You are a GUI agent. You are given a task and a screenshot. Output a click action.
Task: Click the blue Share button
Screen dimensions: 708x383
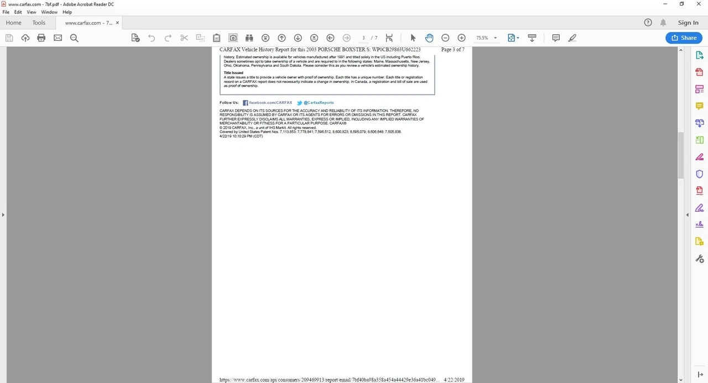684,38
